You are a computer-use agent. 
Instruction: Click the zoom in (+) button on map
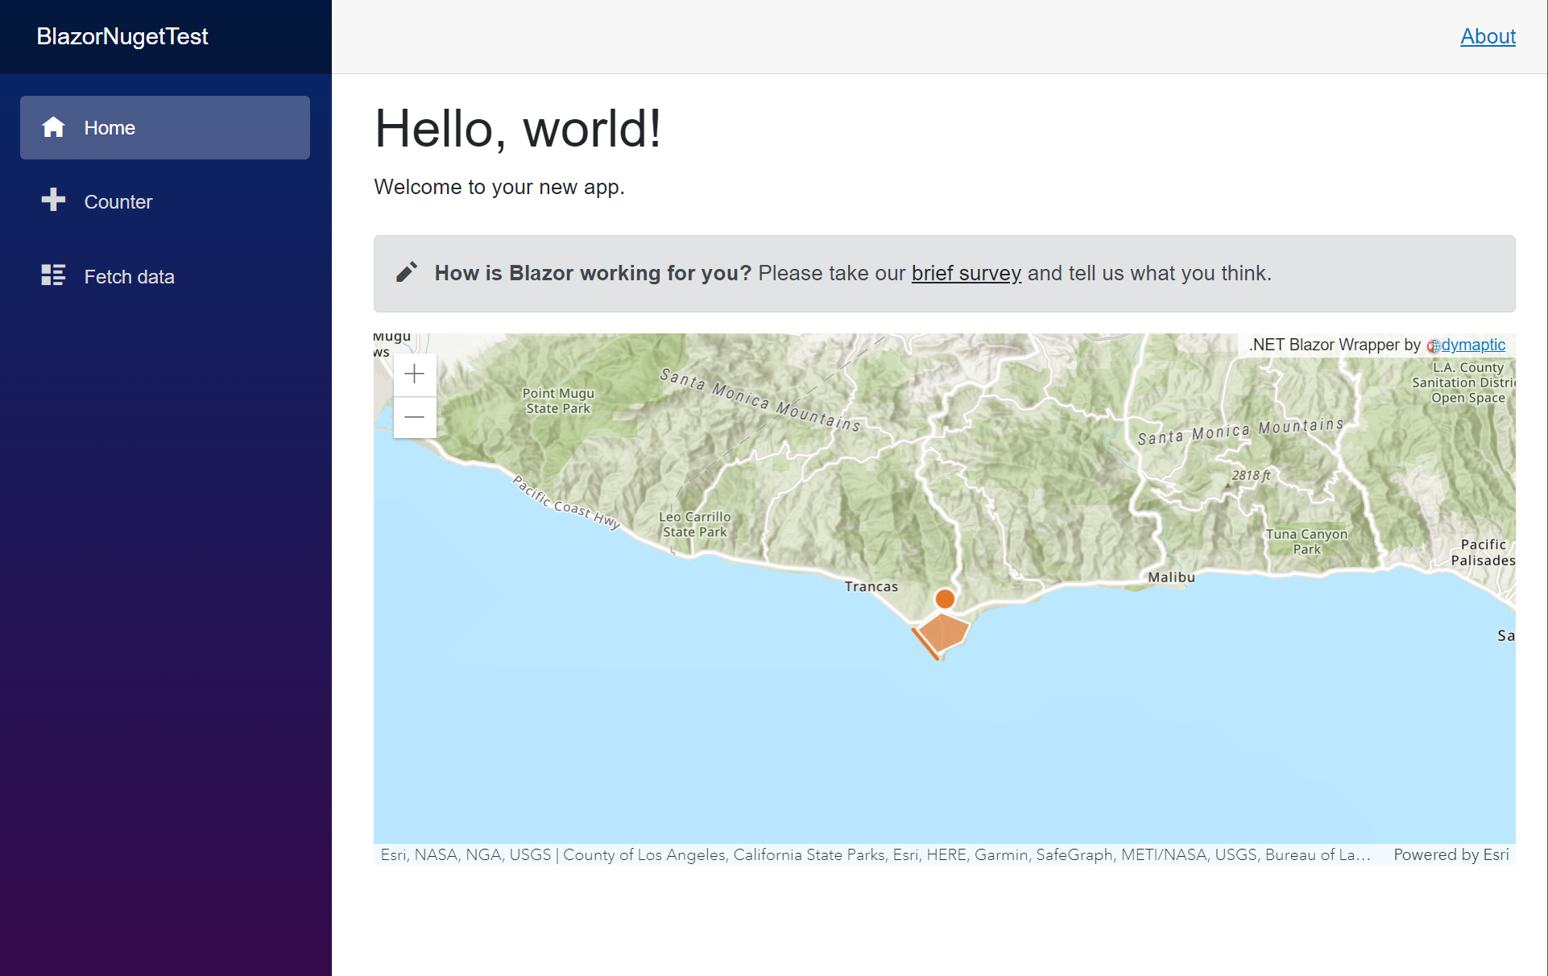[x=415, y=374]
